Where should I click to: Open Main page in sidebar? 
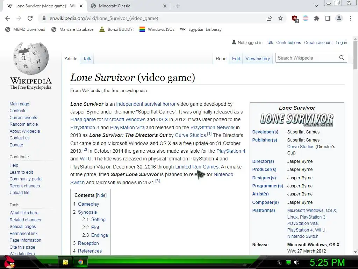click(x=20, y=104)
